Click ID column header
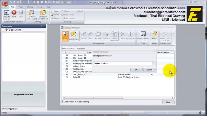 coord(65,52)
